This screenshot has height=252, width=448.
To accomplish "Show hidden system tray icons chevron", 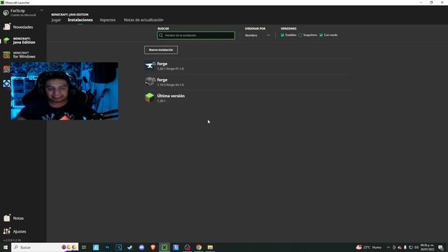I will tap(388, 247).
